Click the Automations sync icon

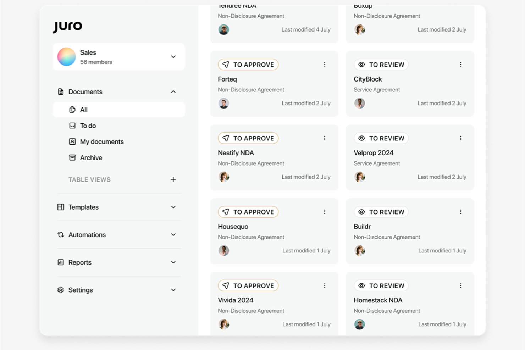coord(60,234)
